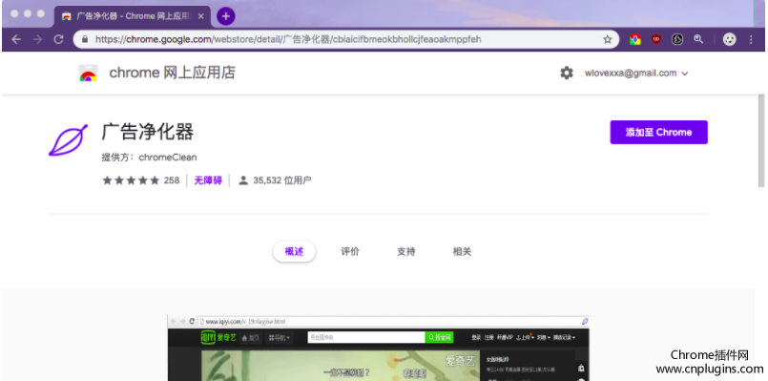Go back using browser back arrow
Image resolution: width=768 pixels, height=381 pixels.
point(16,40)
